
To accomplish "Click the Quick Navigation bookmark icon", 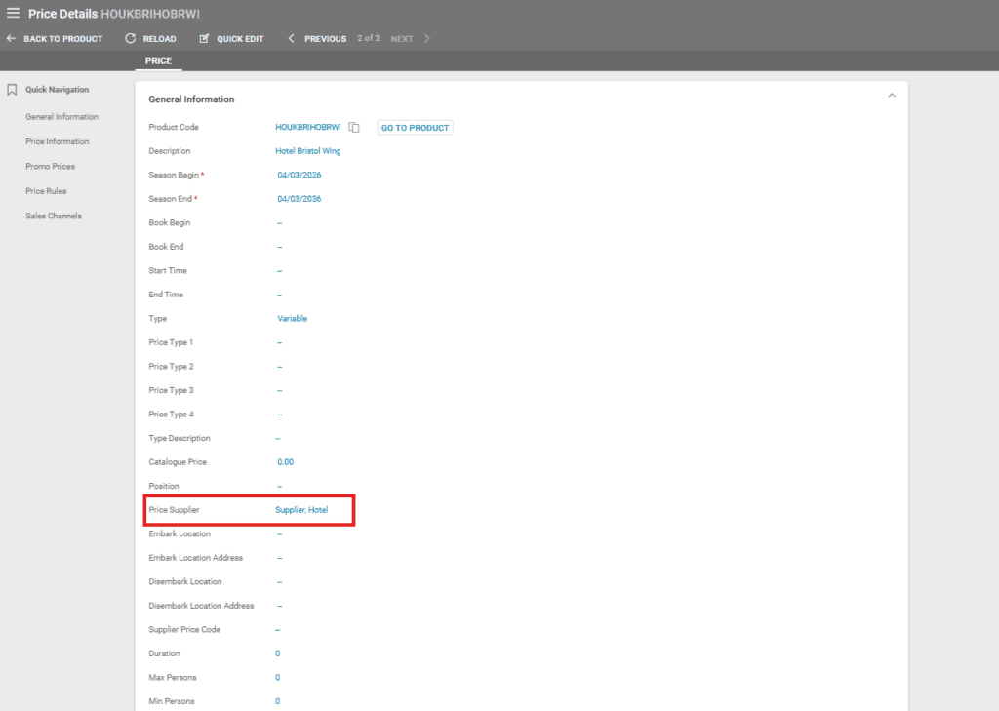I will click(x=12, y=90).
